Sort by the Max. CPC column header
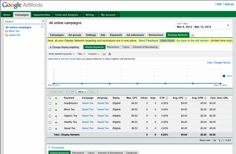The width and height of the screenshot is (236, 154). (132, 98)
